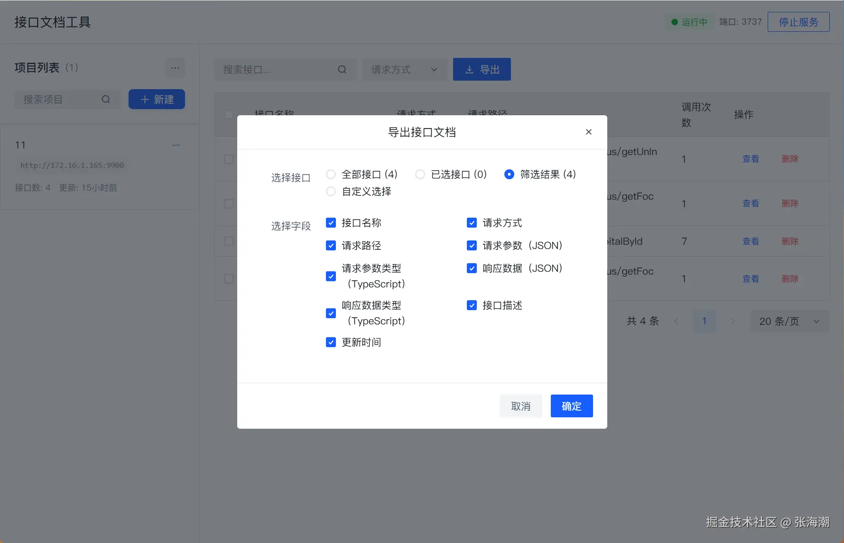Click the 新建 new project button

pos(157,99)
